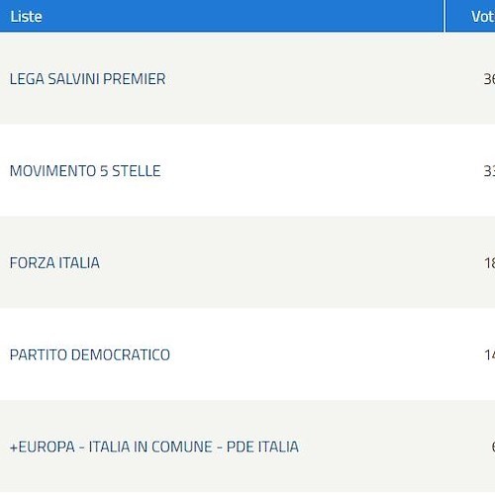Screen dimensions: 495x495
Task: Select Forza Italia's vote count starting 18
Action: [489, 263]
